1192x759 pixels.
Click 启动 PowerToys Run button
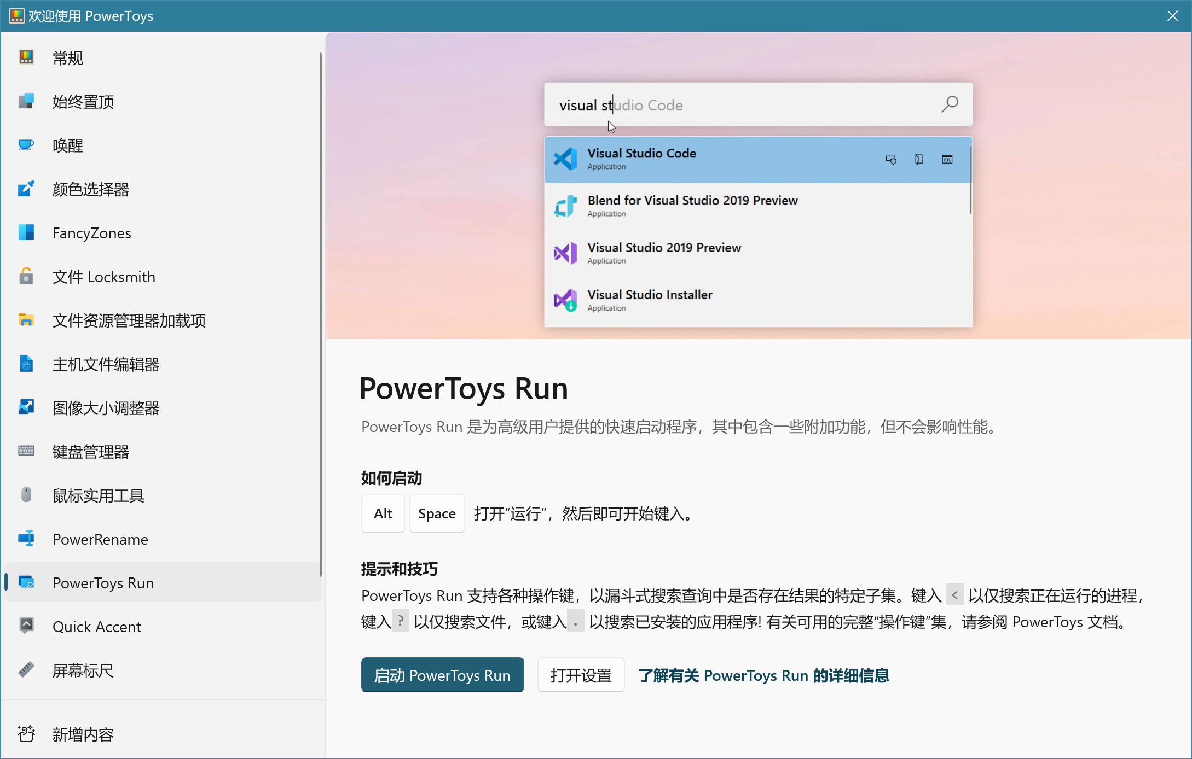tap(442, 675)
